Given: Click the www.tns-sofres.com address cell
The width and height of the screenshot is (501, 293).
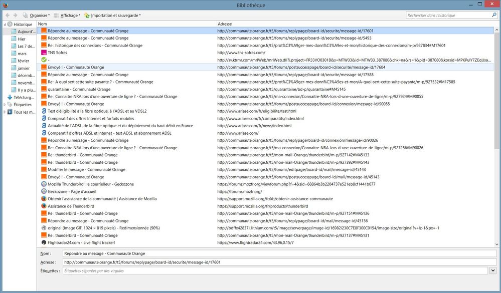Looking at the screenshot, I should (x=241, y=53).
